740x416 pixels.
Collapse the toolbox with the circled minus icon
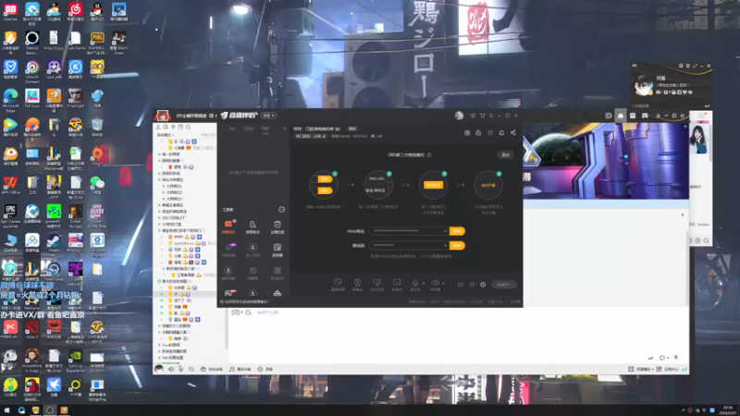point(282,210)
